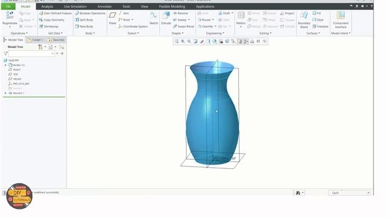Viewport: 388px width, 218px height.
Task: Switch to the Flexible Modeling tab
Action: [172, 7]
